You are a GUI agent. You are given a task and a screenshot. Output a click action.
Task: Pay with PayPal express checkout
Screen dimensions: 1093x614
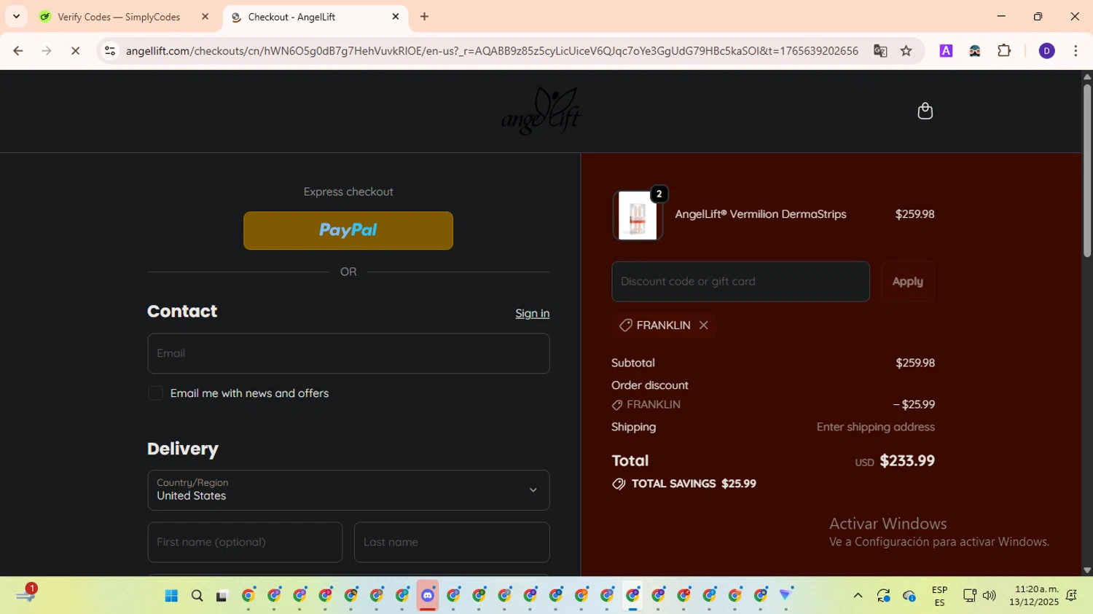tap(348, 231)
